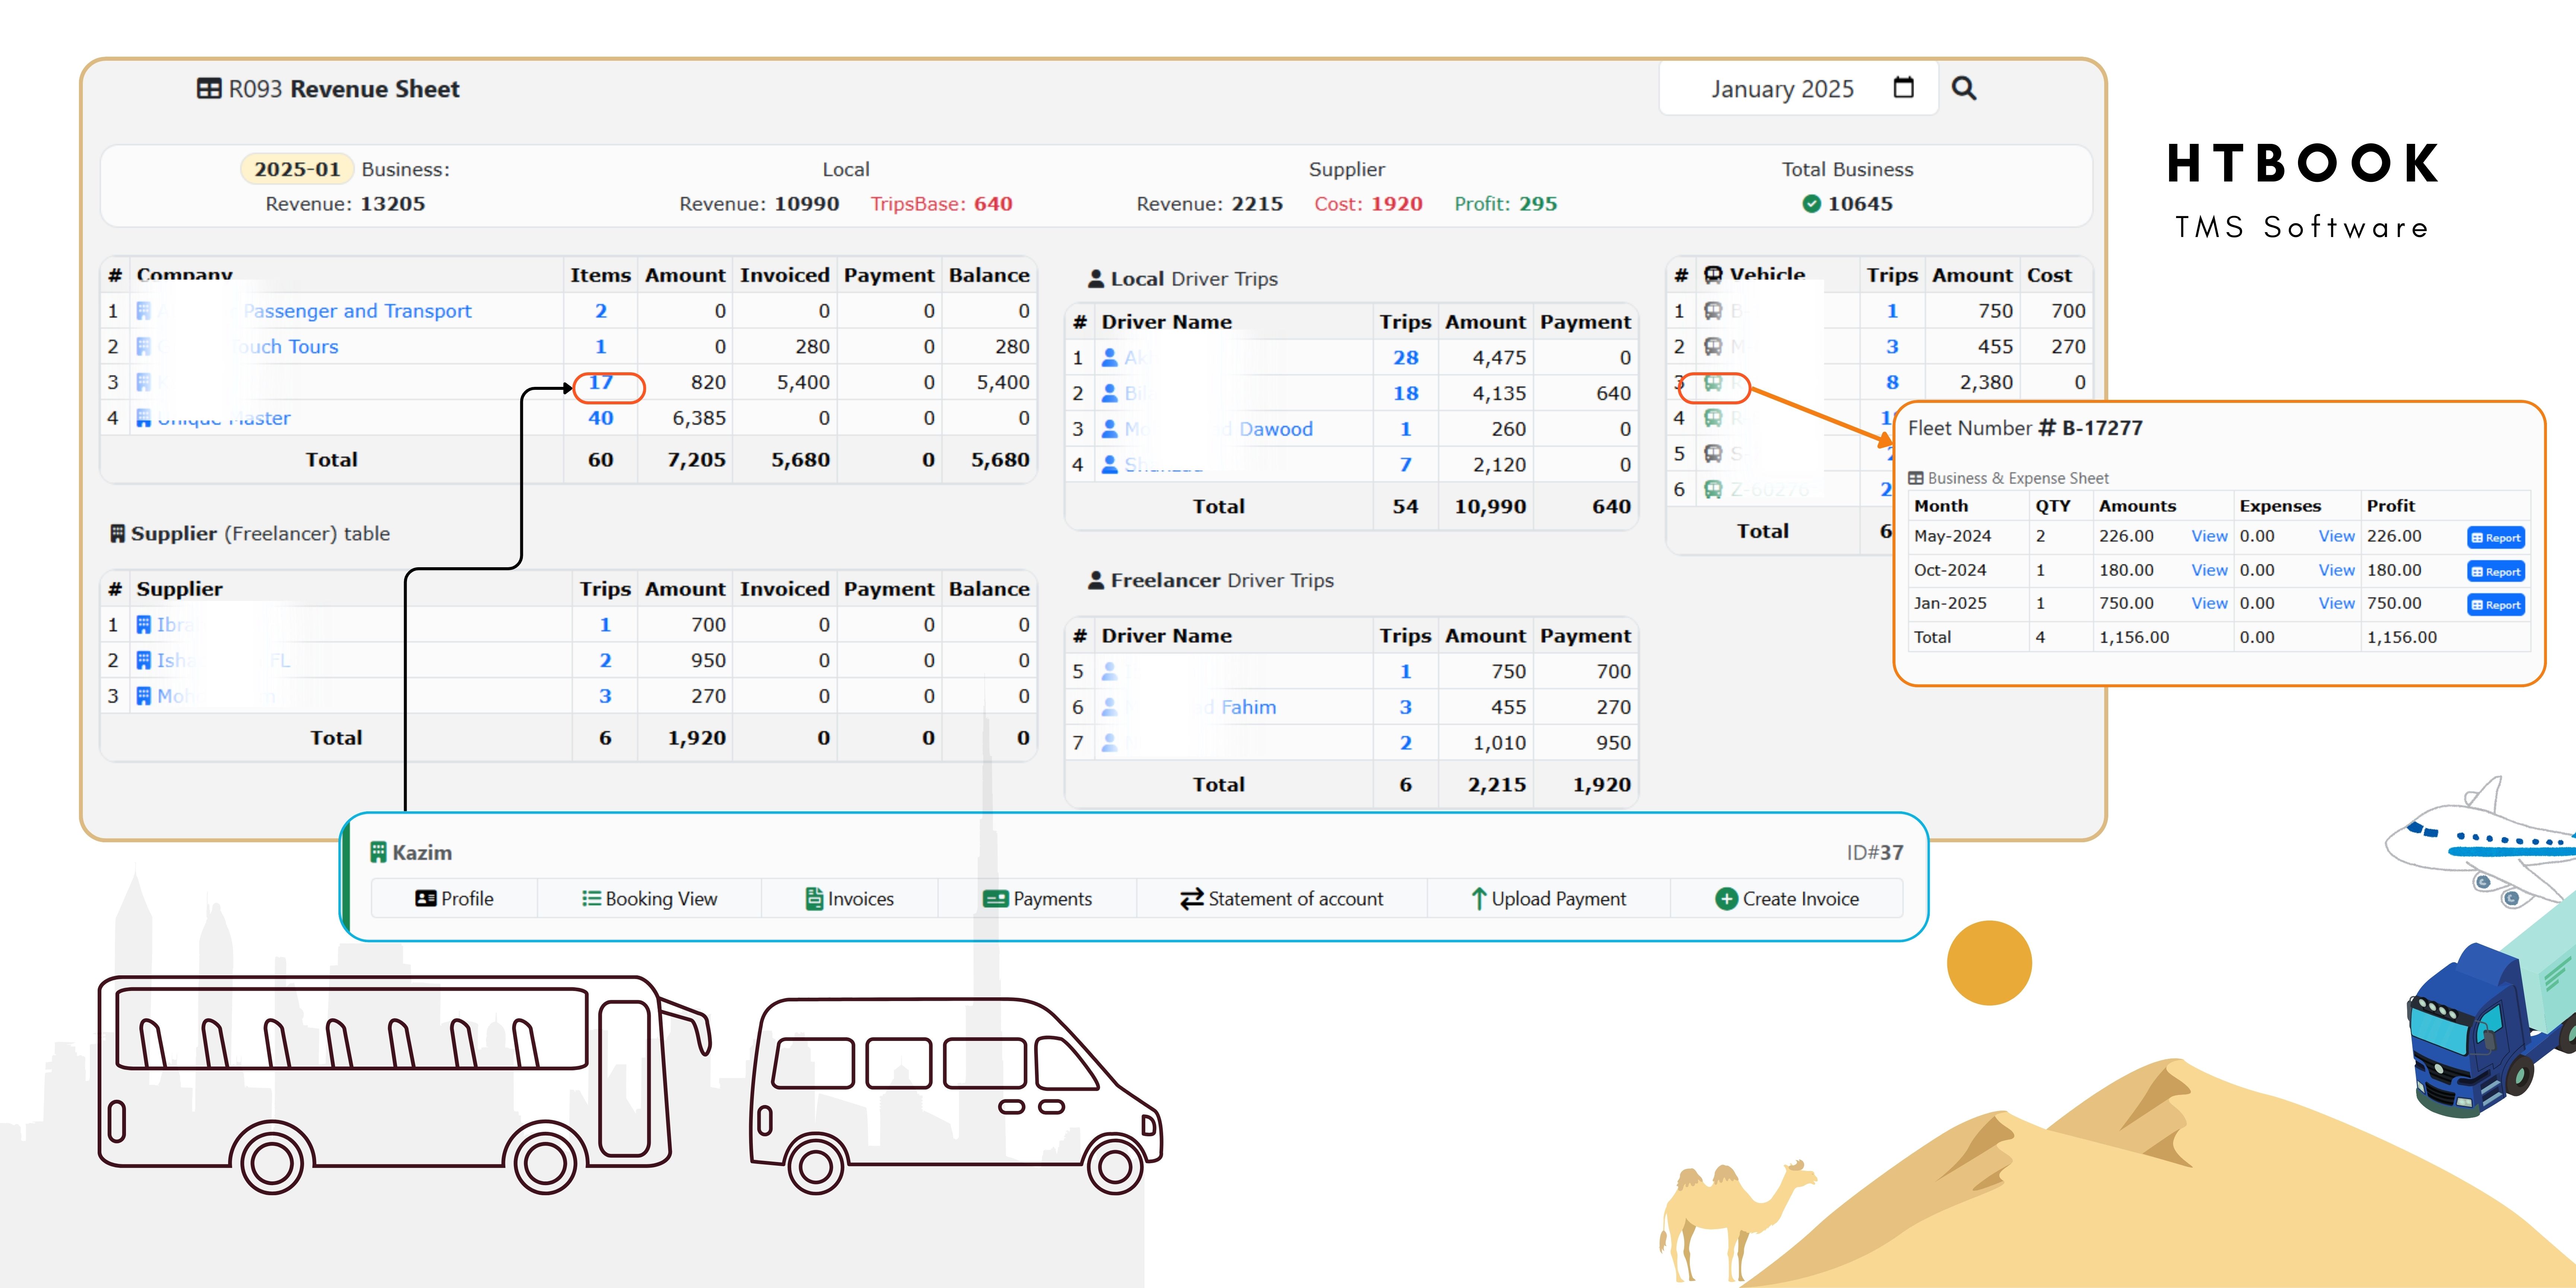The image size is (2576, 1288).
Task: Click vehicle trips count 3 with amount 455
Action: tap(1892, 347)
